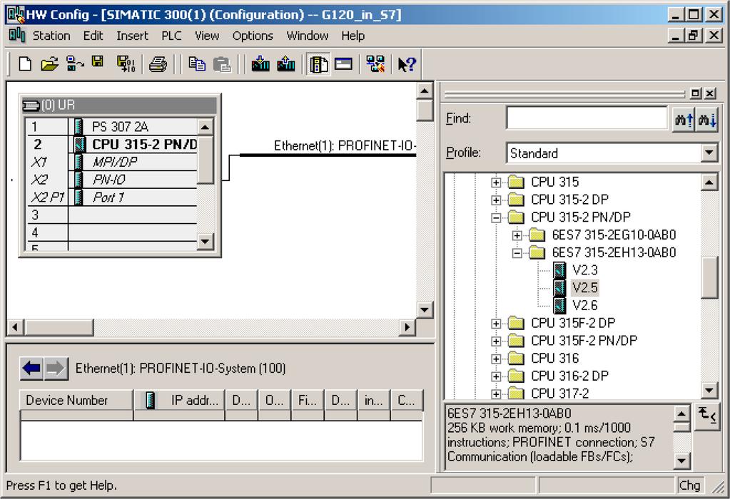Open the Profile Standard dropdown
The width and height of the screenshot is (730, 499).
pyautogui.click(x=709, y=153)
